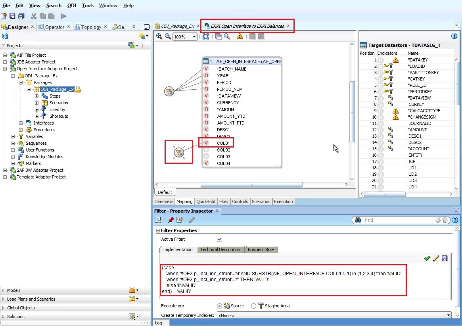The width and height of the screenshot is (462, 326).
Task: Enable the Source execution radio button
Action: pos(219,306)
